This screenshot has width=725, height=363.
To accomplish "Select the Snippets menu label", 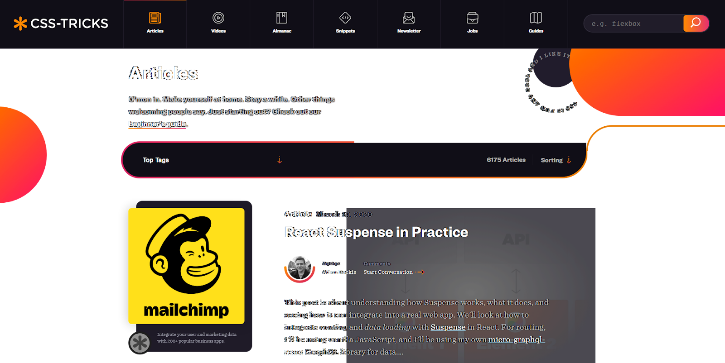I will [x=345, y=31].
